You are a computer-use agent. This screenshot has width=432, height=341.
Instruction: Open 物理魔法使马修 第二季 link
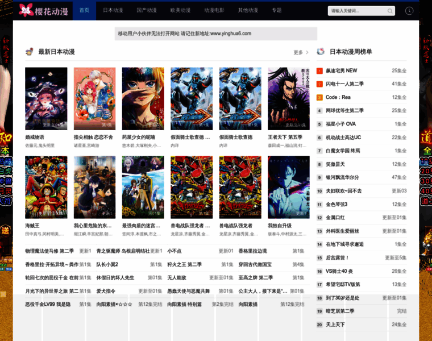point(49,251)
